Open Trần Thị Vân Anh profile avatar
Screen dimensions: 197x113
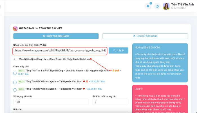click(166, 6)
